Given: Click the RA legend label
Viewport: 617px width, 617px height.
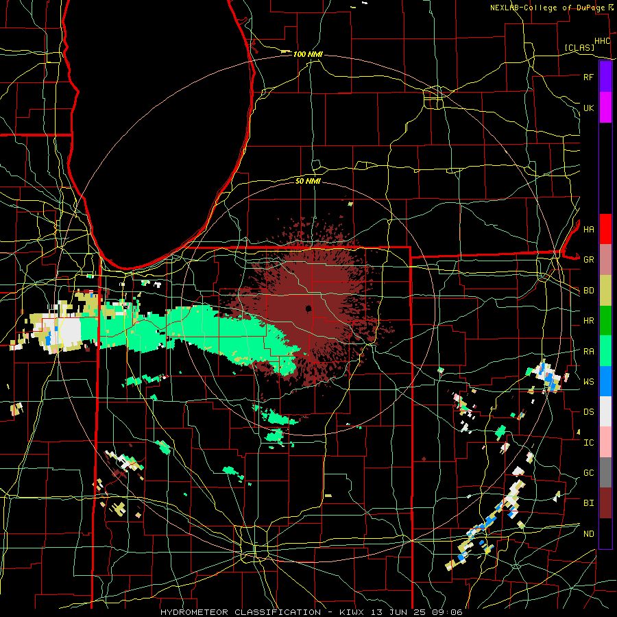Looking at the screenshot, I should click(x=588, y=352).
